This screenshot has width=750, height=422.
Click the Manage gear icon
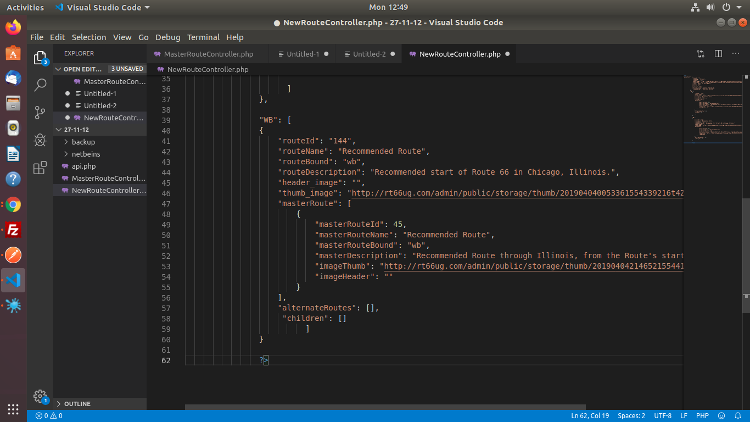click(40, 396)
